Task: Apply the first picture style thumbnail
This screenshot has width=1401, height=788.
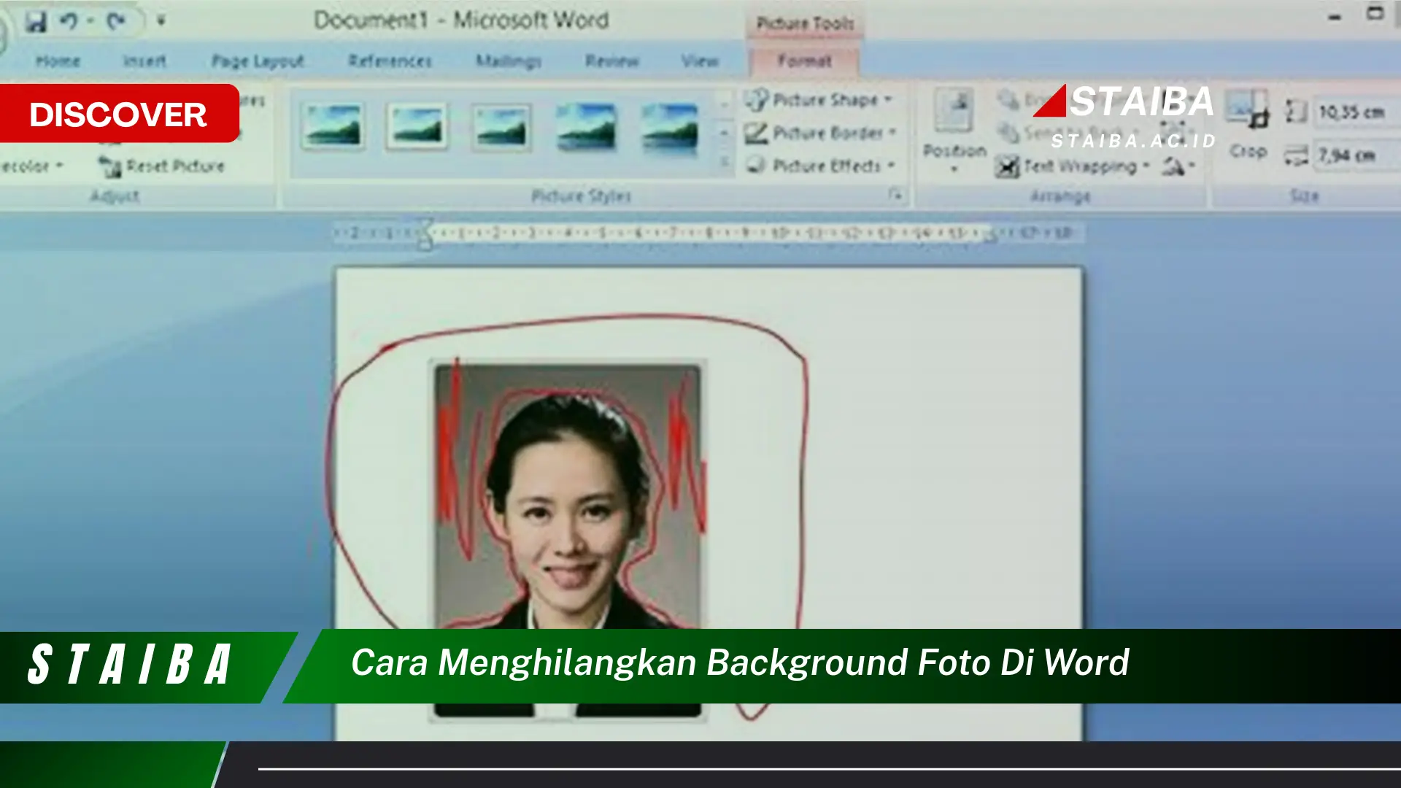Action: (x=333, y=126)
